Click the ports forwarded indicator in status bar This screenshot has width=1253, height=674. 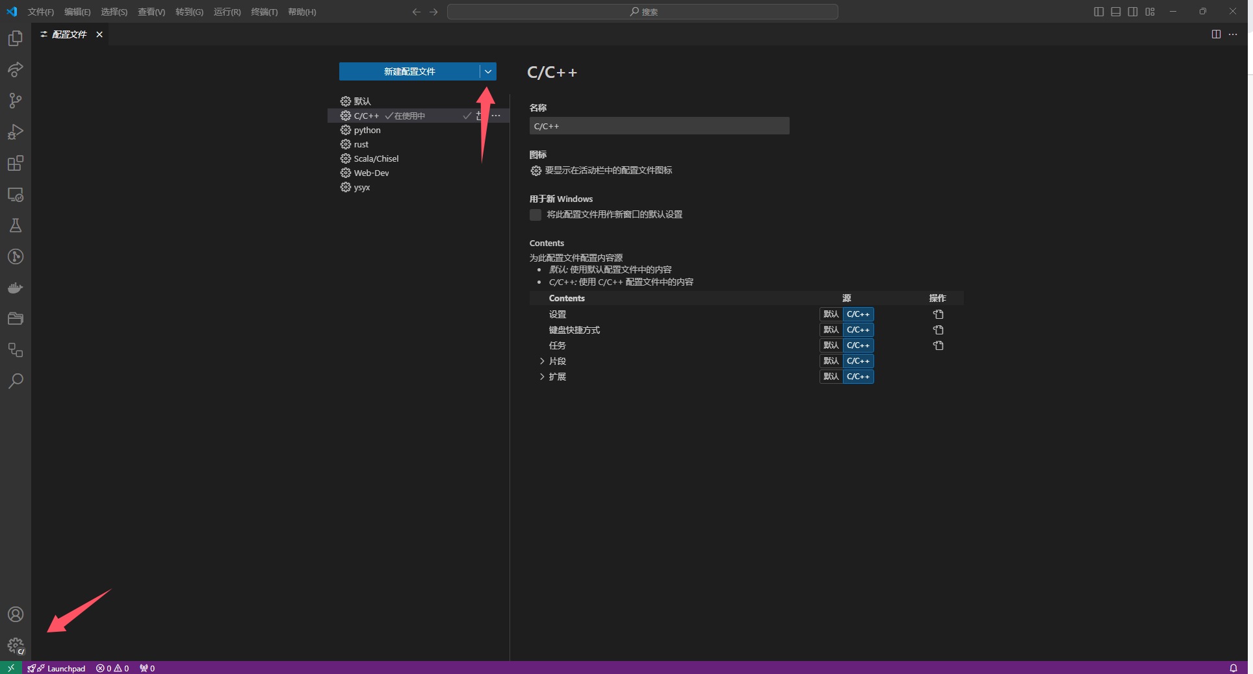[148, 668]
